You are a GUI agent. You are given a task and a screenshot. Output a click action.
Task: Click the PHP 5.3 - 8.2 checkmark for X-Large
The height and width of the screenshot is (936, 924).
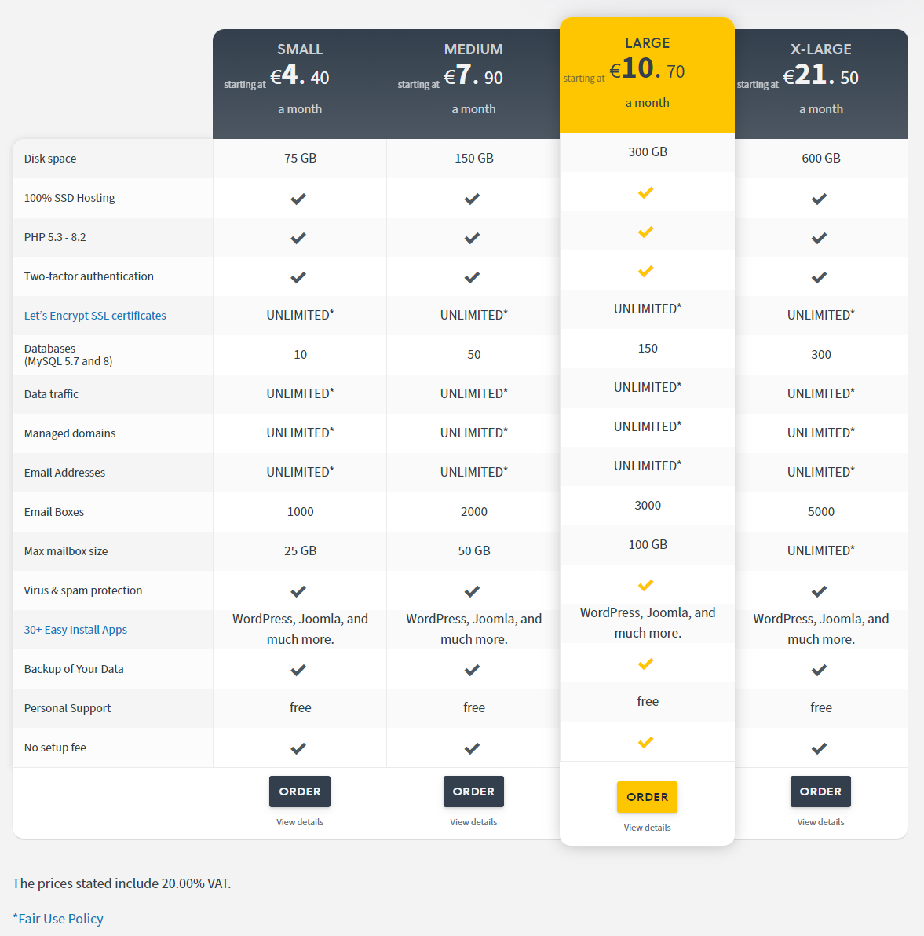click(x=820, y=238)
